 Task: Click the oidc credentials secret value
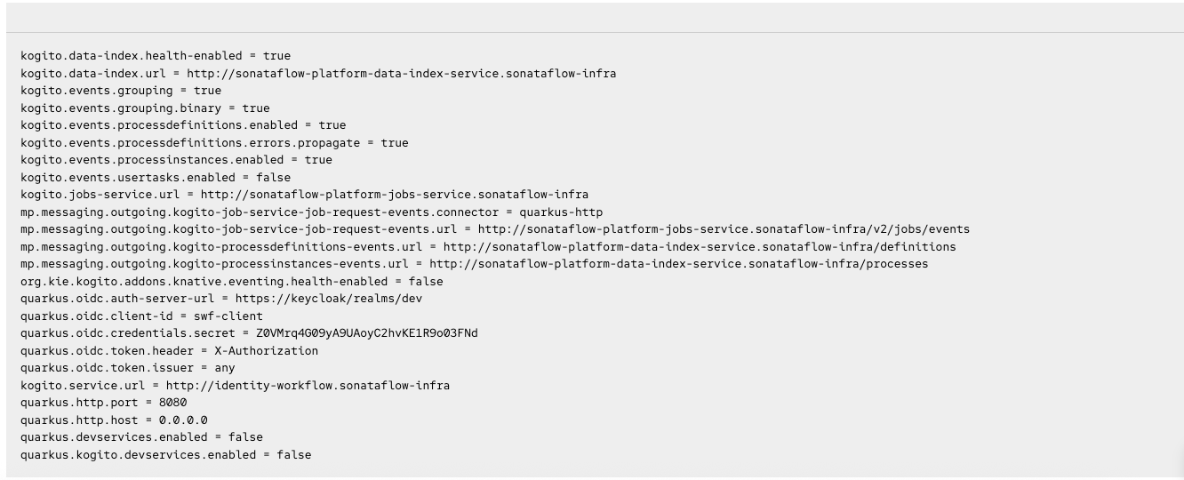click(366, 333)
